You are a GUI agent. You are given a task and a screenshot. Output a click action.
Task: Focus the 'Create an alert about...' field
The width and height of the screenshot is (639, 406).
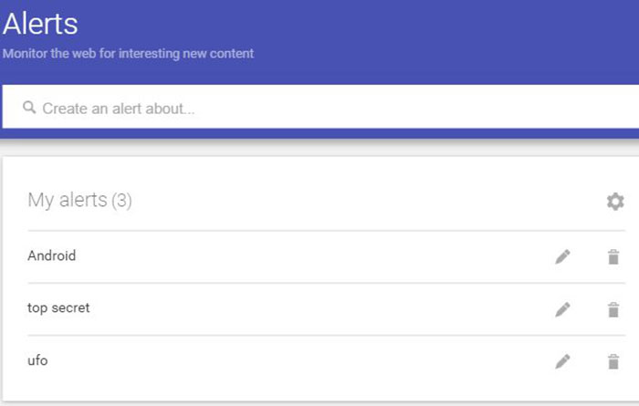point(320,107)
